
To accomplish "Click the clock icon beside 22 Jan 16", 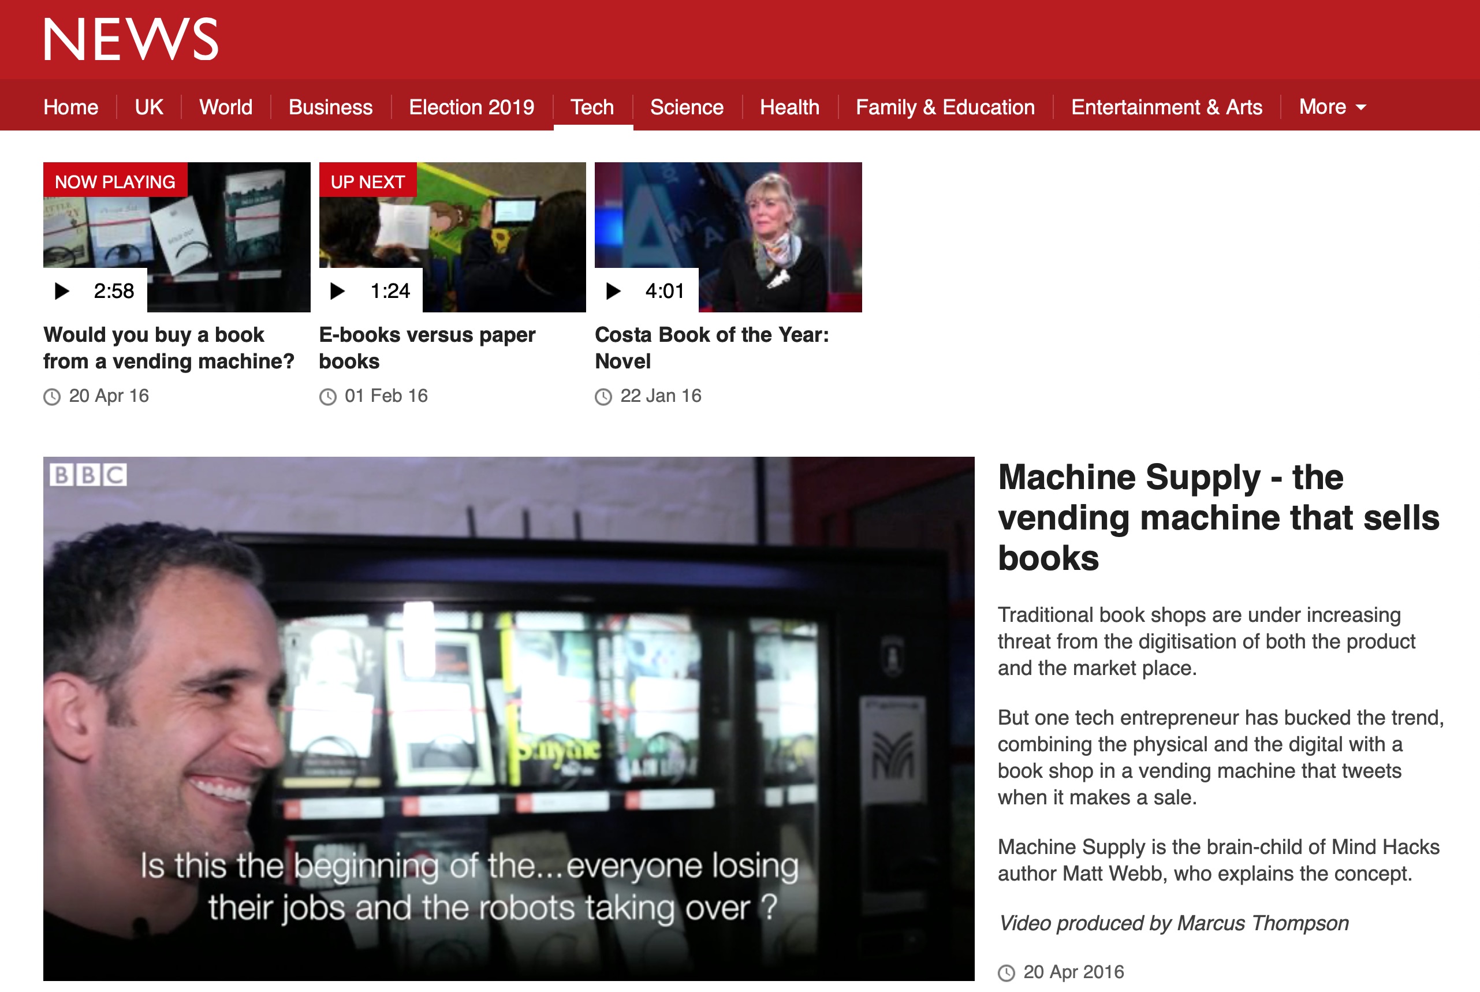I will tap(603, 397).
